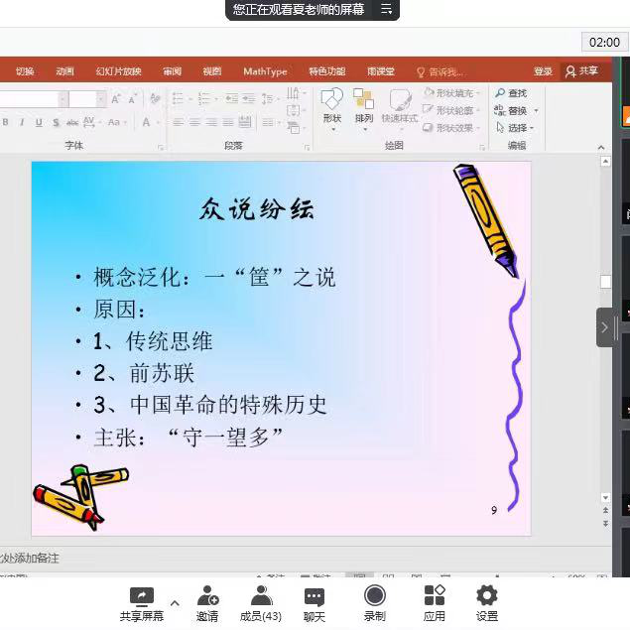Toggle text shadow S button
The width and height of the screenshot is (630, 630).
[56, 123]
